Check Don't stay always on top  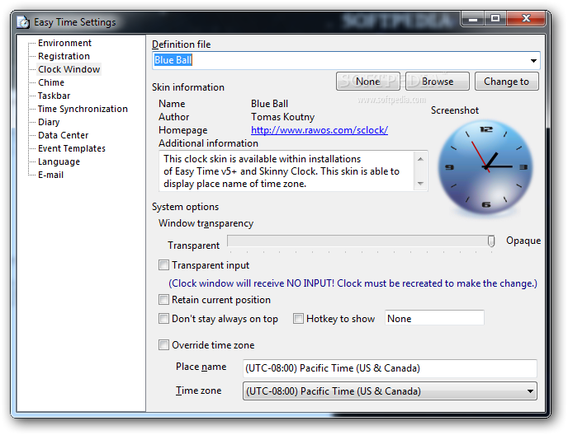[x=163, y=319]
